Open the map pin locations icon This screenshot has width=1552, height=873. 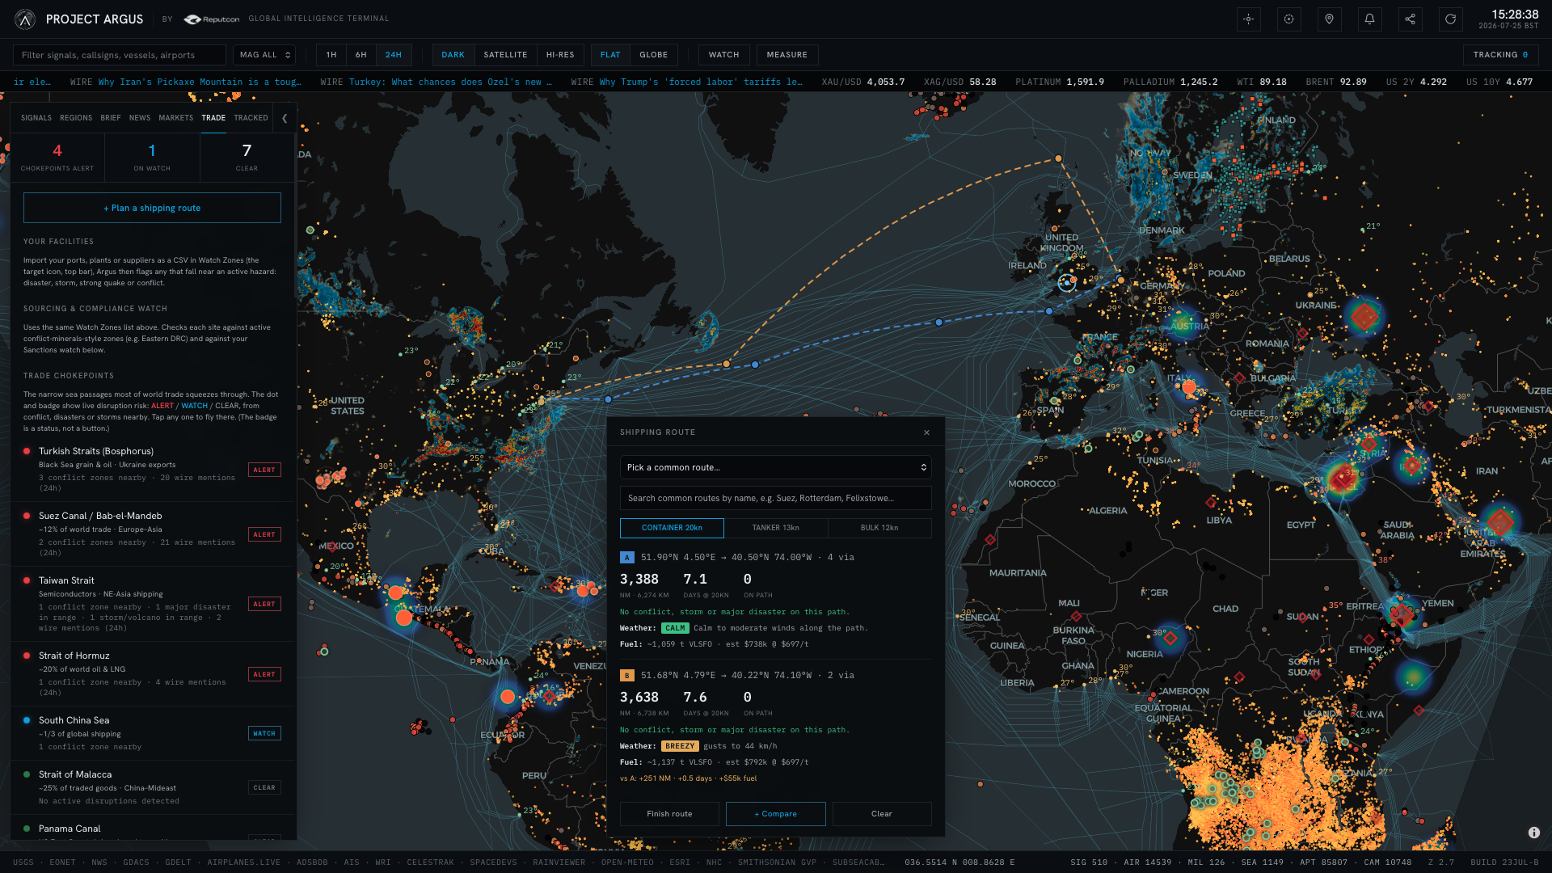[x=1330, y=19]
